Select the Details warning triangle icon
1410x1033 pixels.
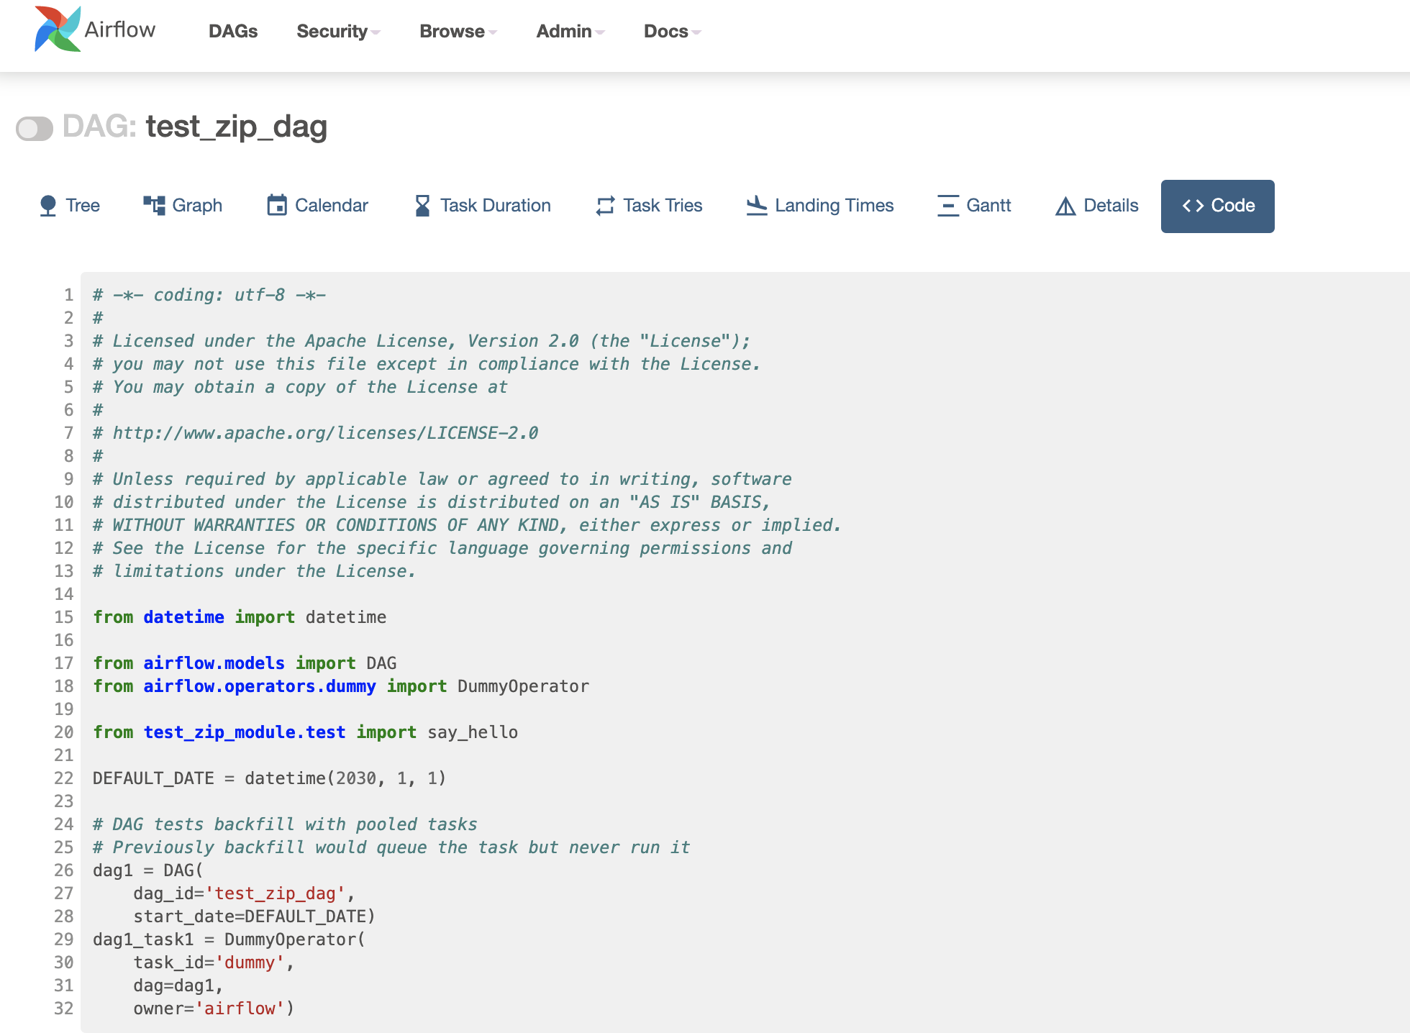tap(1065, 205)
